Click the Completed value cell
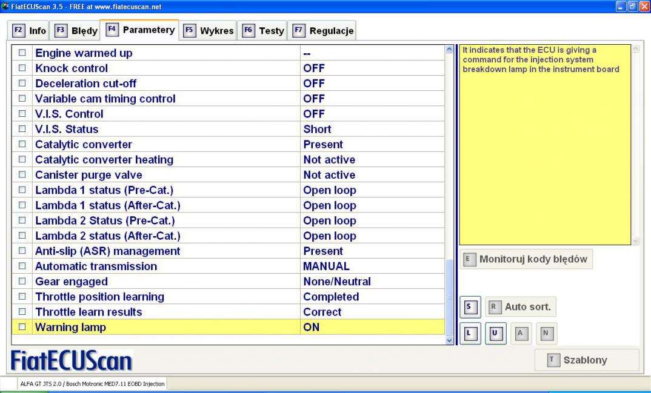 coord(372,297)
